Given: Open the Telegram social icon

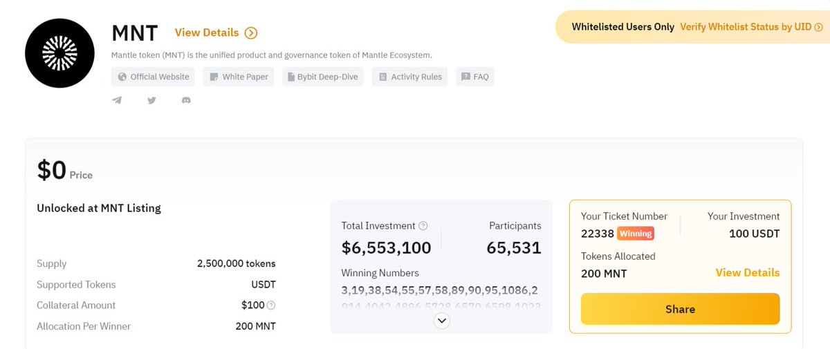Looking at the screenshot, I should (x=118, y=100).
